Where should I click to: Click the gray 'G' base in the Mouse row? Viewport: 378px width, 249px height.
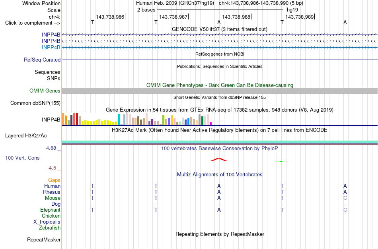[345, 198]
